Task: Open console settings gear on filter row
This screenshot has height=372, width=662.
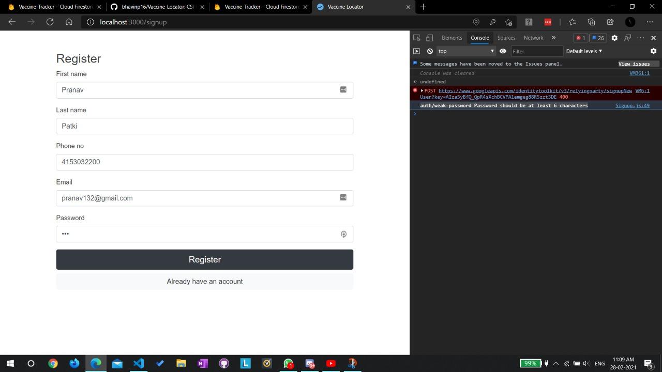Action: 653,51
